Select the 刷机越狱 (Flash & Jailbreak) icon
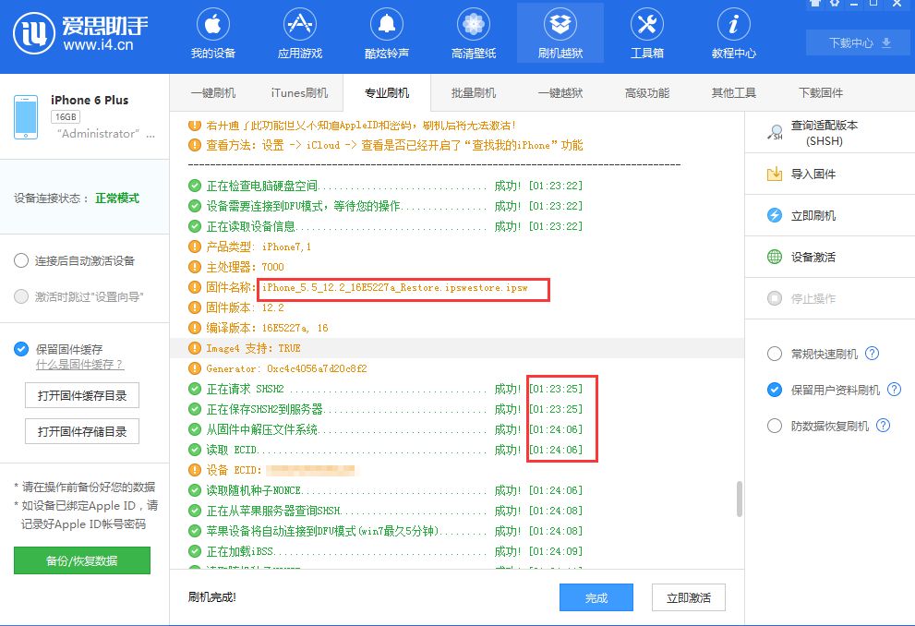Screen dimensions: 915x626 [x=560, y=32]
